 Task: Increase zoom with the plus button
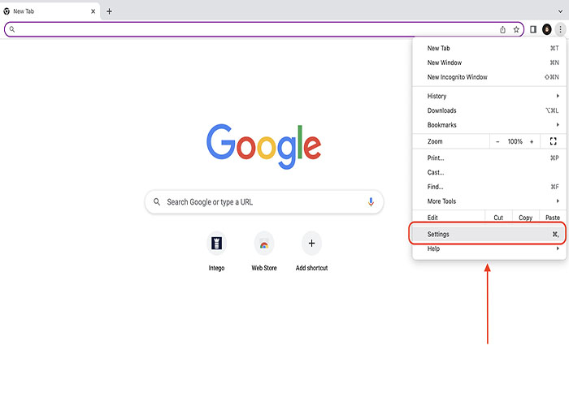coord(532,141)
